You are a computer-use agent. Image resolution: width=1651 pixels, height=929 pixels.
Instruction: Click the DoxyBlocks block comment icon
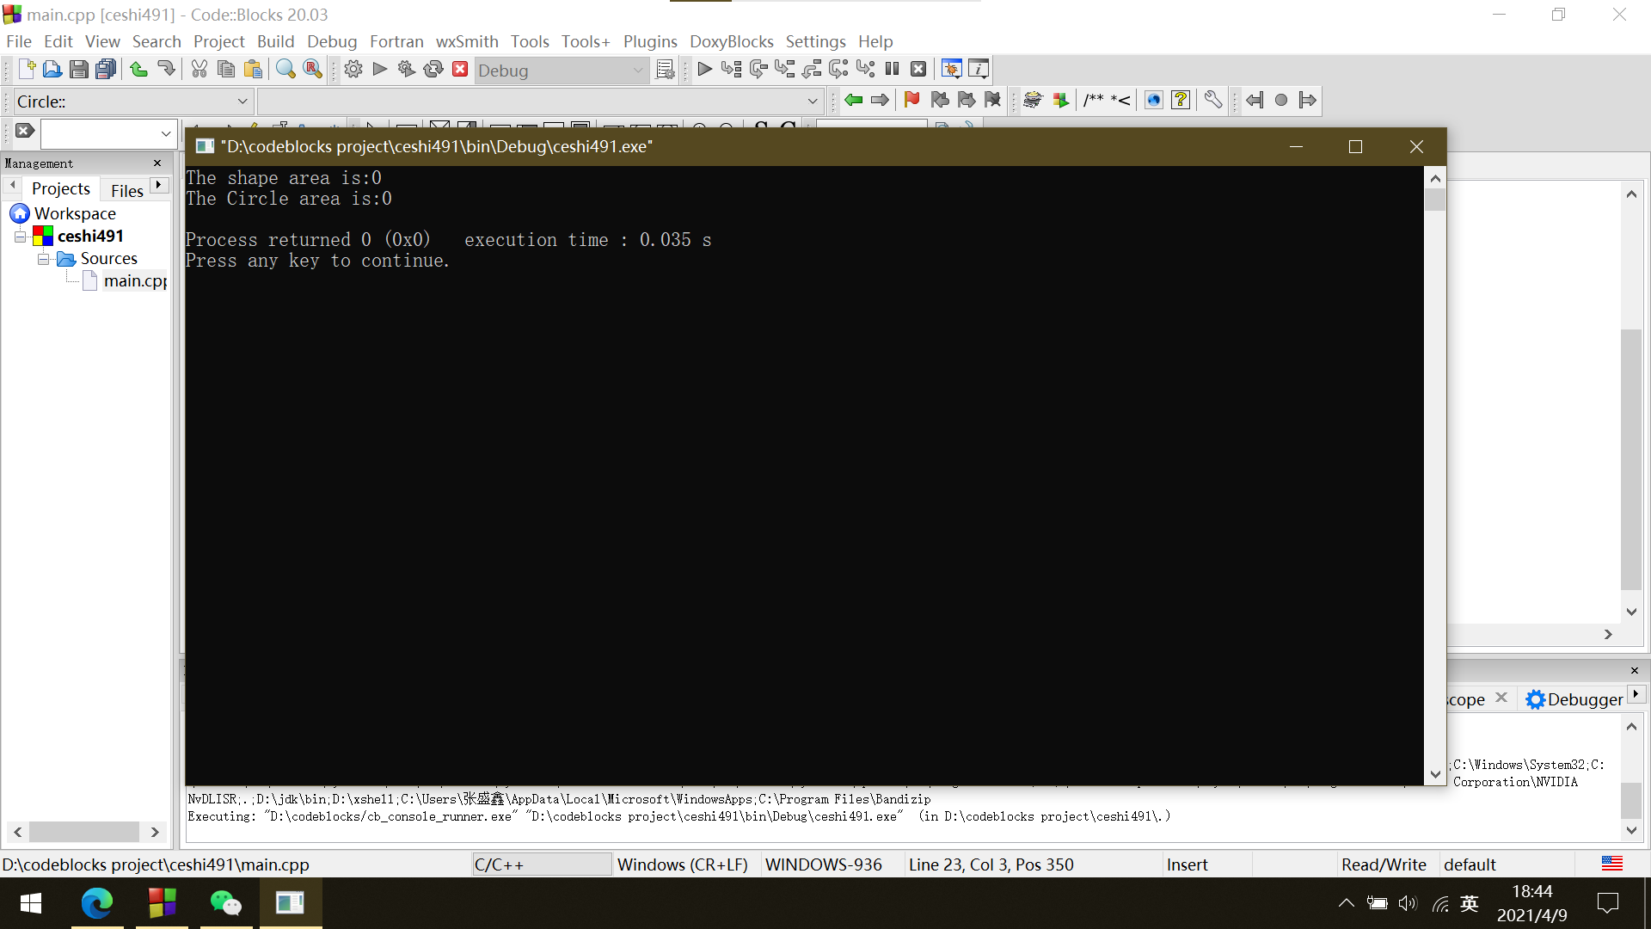click(1093, 101)
